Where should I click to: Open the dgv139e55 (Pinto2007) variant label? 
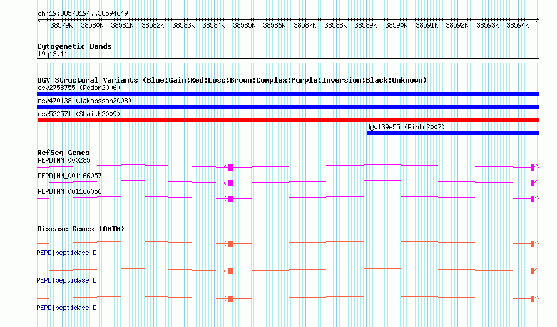point(406,127)
